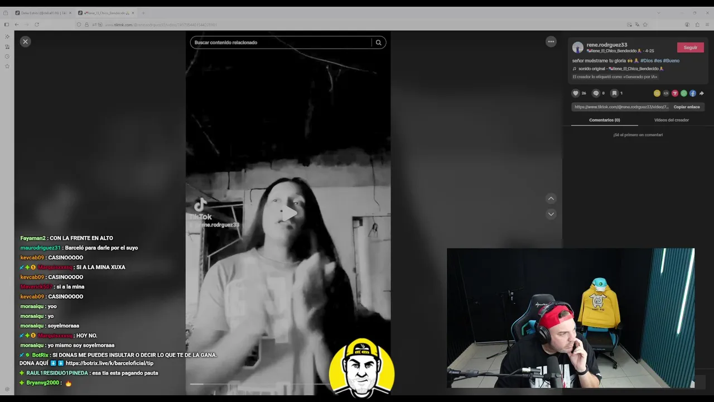
Task: Click the yellow round share icon
Action: pos(657,93)
